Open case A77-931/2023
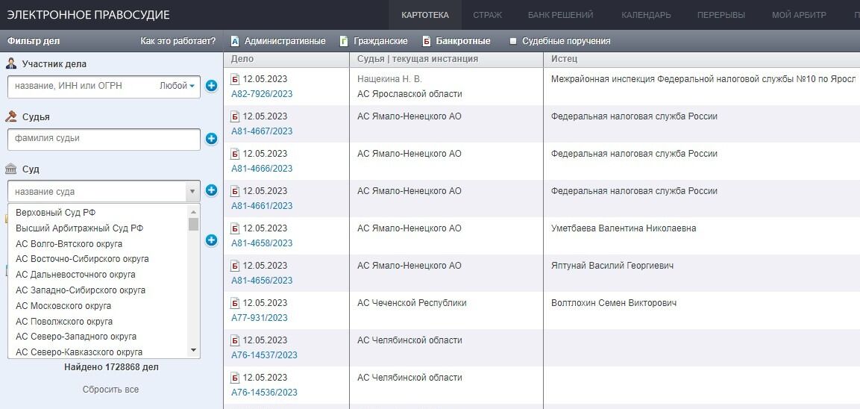Viewport: 860px width, 409px height. point(260,318)
